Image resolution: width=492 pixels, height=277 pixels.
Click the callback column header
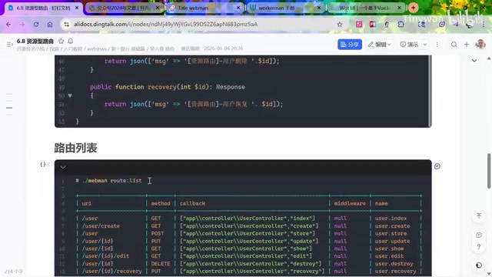(192, 203)
